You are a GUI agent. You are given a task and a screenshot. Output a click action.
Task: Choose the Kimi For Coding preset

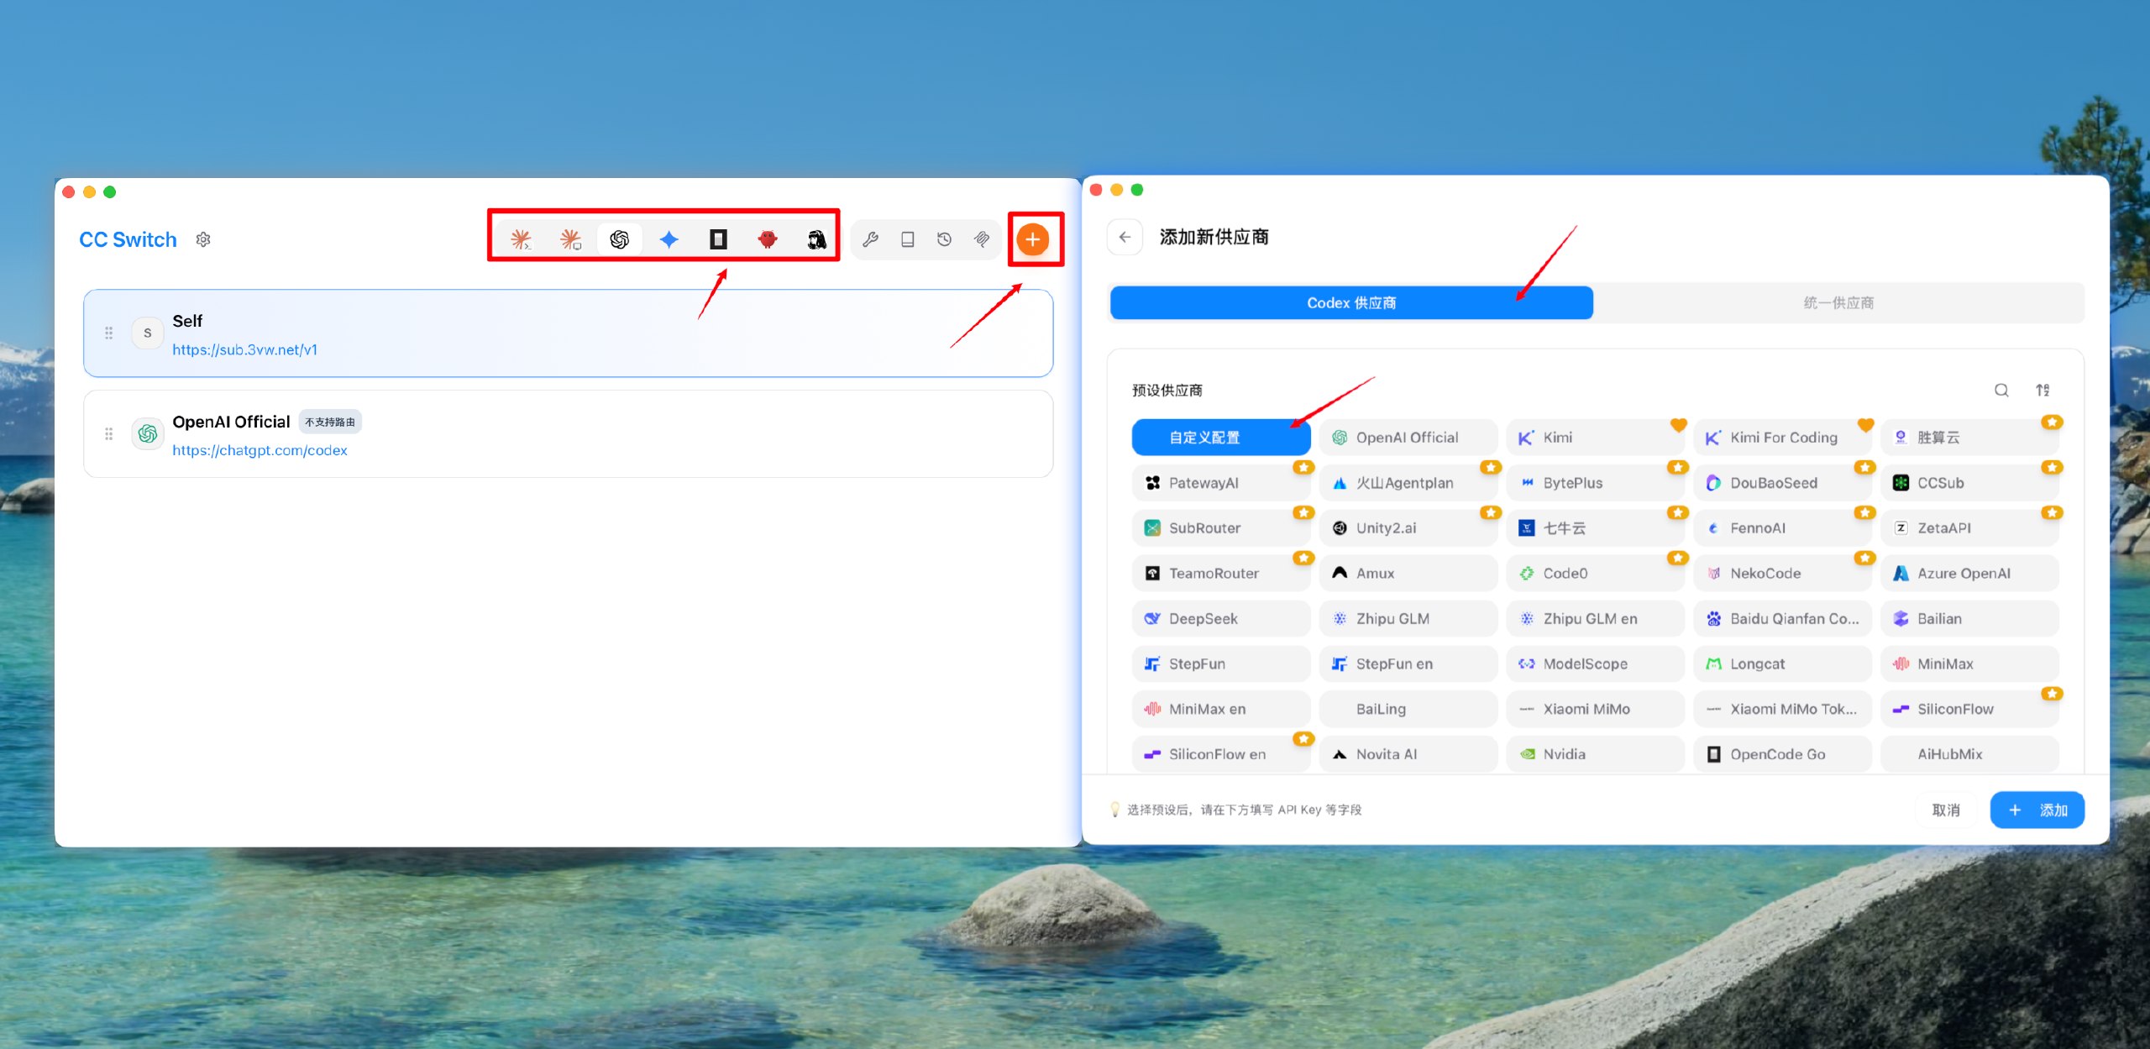point(1782,438)
